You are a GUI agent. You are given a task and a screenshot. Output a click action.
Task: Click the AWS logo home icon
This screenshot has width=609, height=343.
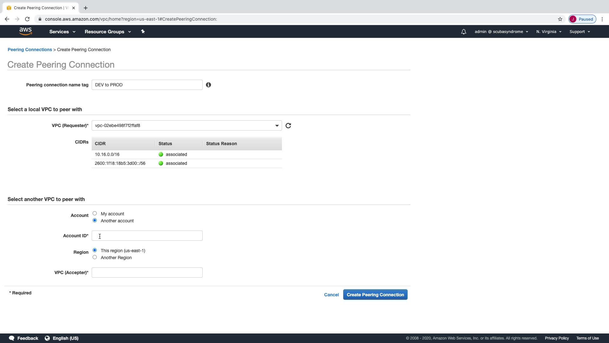[x=25, y=31]
